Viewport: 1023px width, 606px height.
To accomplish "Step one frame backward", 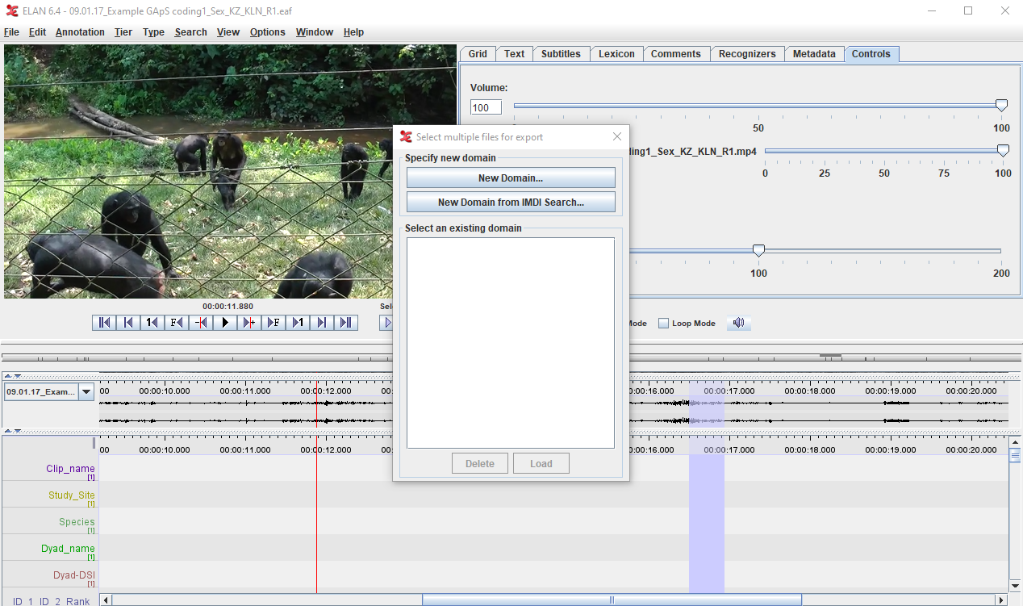I will [177, 323].
